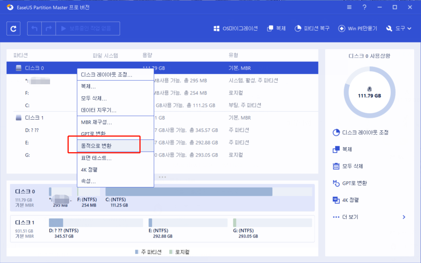Viewport: 421px width, 263px height.
Task: Open the help icon
Action: coord(364,7)
